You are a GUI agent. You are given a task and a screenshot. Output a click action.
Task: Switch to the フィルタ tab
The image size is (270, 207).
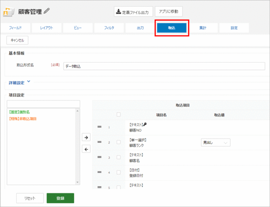[109, 28]
